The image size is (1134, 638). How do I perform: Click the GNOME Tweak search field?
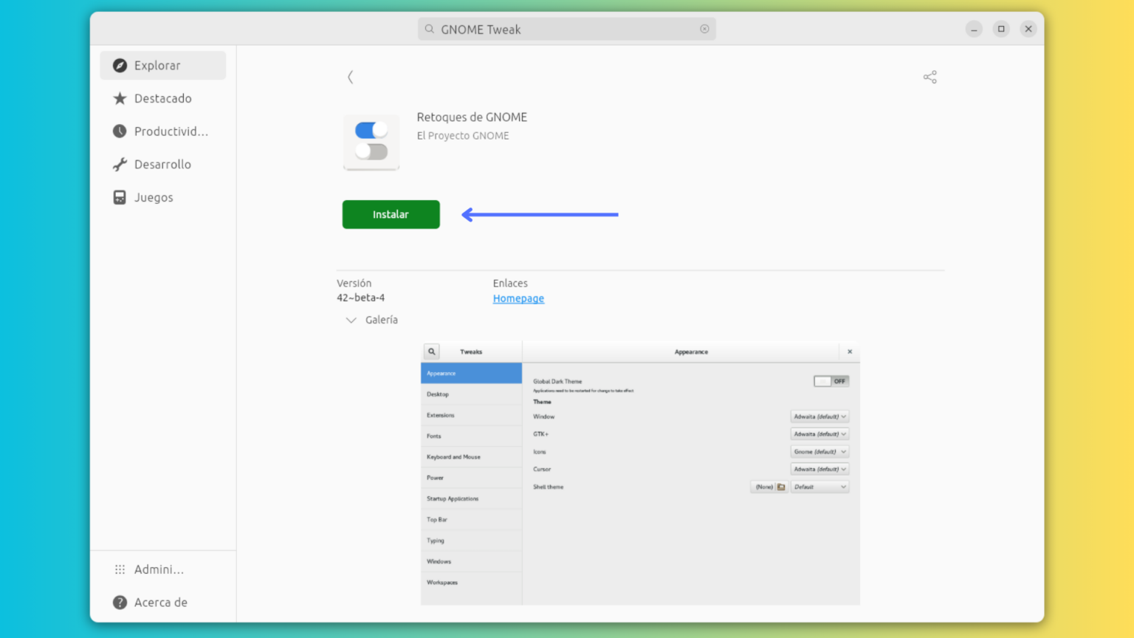pyautogui.click(x=567, y=29)
